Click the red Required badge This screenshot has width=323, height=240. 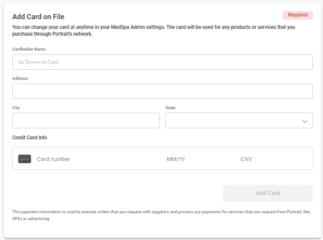pos(298,15)
